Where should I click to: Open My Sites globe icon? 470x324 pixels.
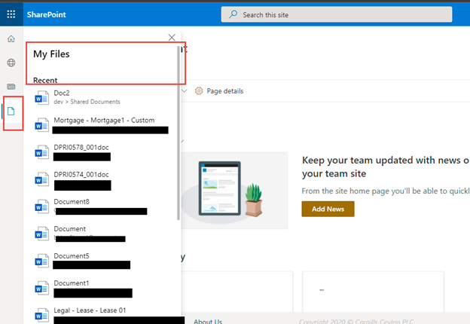pos(11,63)
